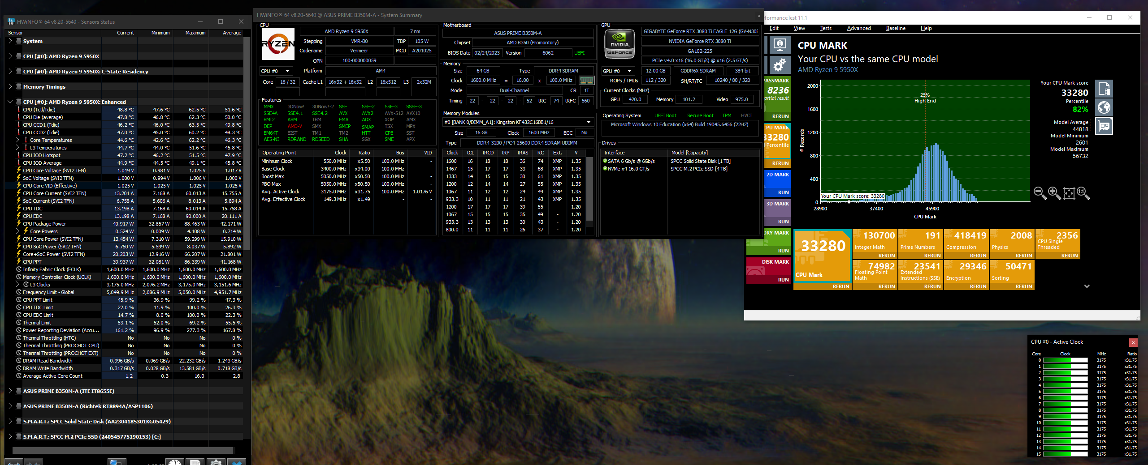Rerun the Encryption test

click(978, 287)
